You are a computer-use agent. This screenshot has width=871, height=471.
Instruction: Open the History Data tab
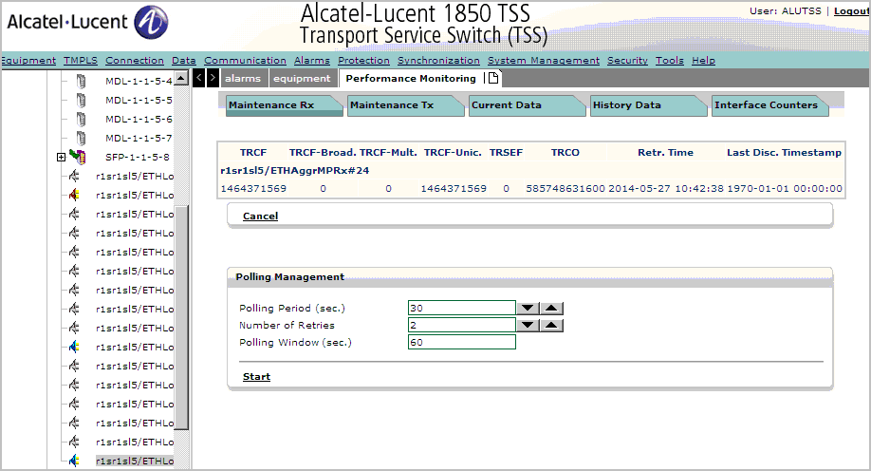pyautogui.click(x=648, y=105)
